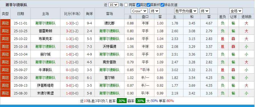Open 沃特福德 team link
The height and width of the screenshot is (107, 255).
click(109, 46)
